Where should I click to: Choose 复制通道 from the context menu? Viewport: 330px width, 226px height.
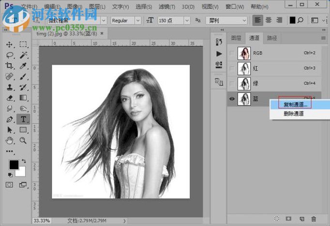(x=295, y=105)
